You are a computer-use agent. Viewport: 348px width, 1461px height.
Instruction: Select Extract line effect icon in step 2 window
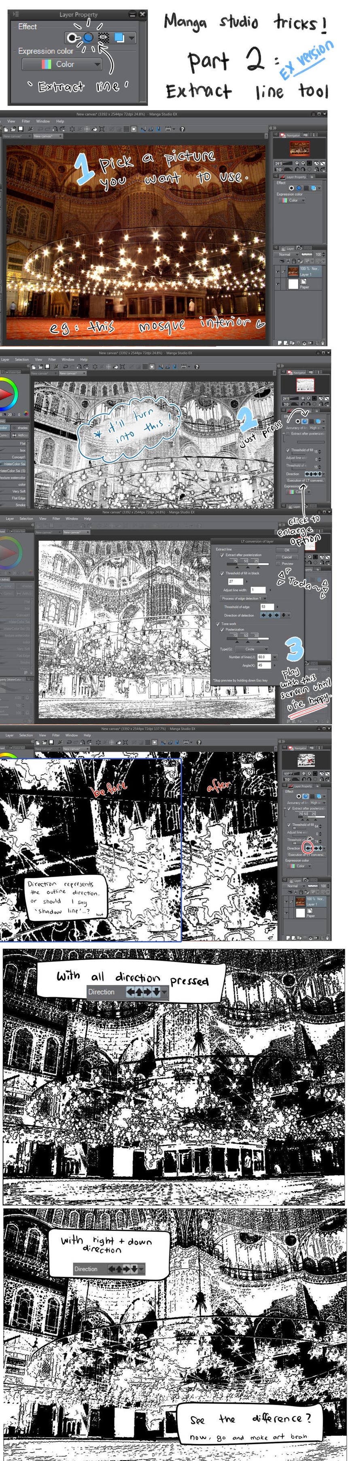[305, 422]
